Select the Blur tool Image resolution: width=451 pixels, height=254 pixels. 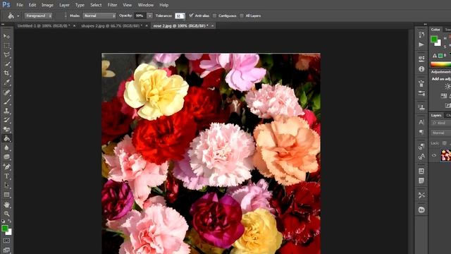coord(6,147)
